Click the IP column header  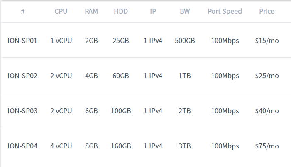[153, 11]
